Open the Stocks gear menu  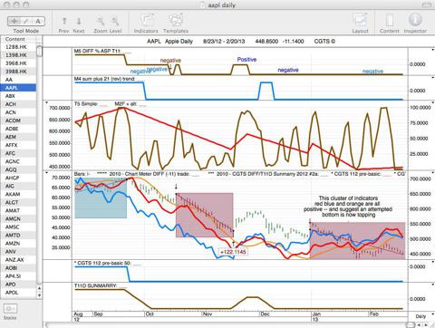(10, 309)
